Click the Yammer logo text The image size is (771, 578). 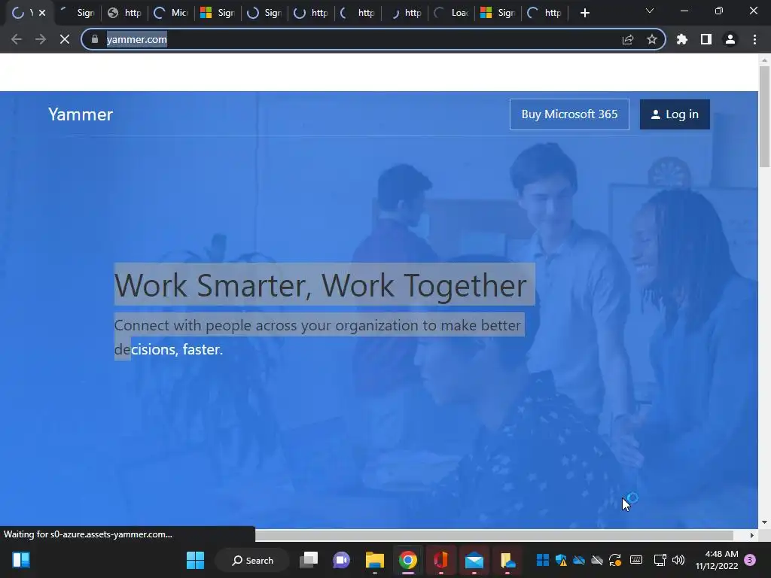click(x=81, y=114)
